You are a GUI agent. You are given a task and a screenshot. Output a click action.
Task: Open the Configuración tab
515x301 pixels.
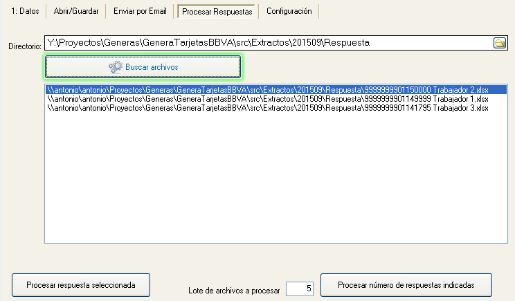(289, 11)
